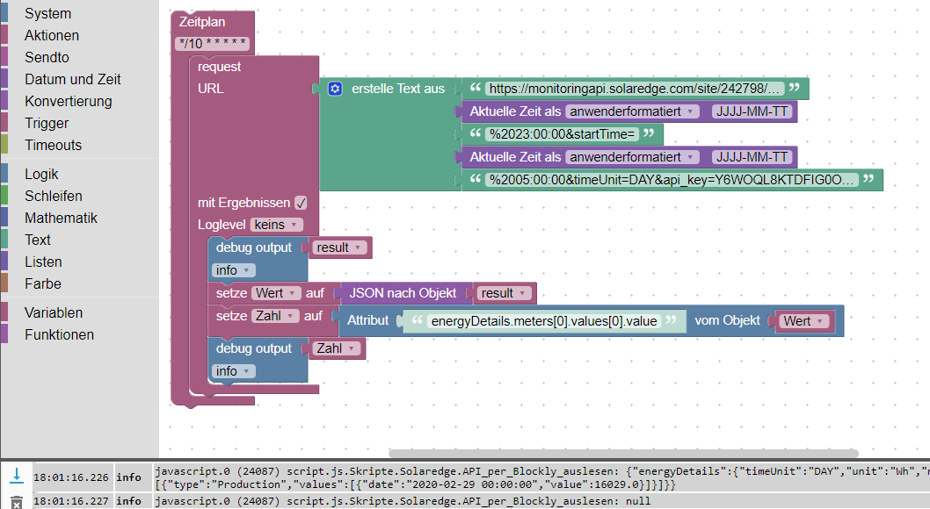Open the gear settings on 'erstelle Text aus' block

point(335,89)
